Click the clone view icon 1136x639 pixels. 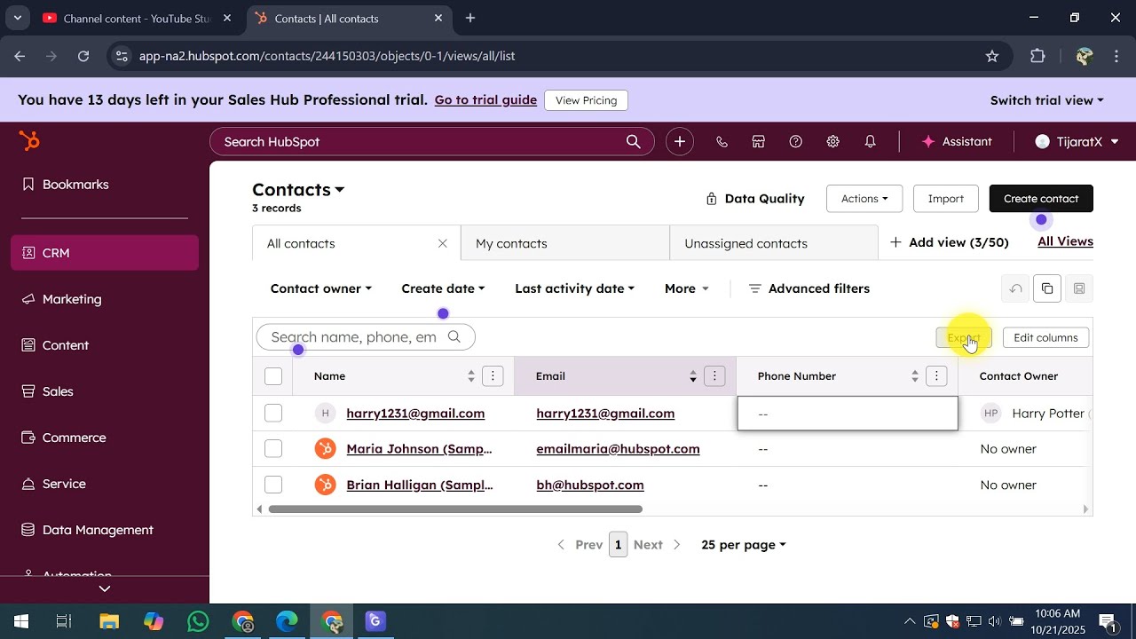pos(1047,288)
